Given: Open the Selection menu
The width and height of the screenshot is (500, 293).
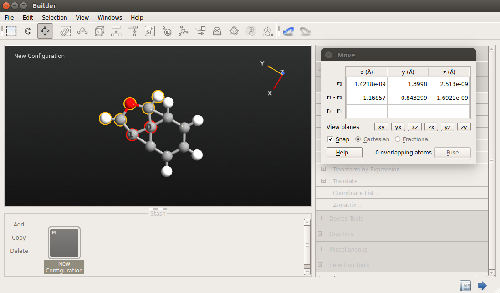Looking at the screenshot, I should coord(55,18).
